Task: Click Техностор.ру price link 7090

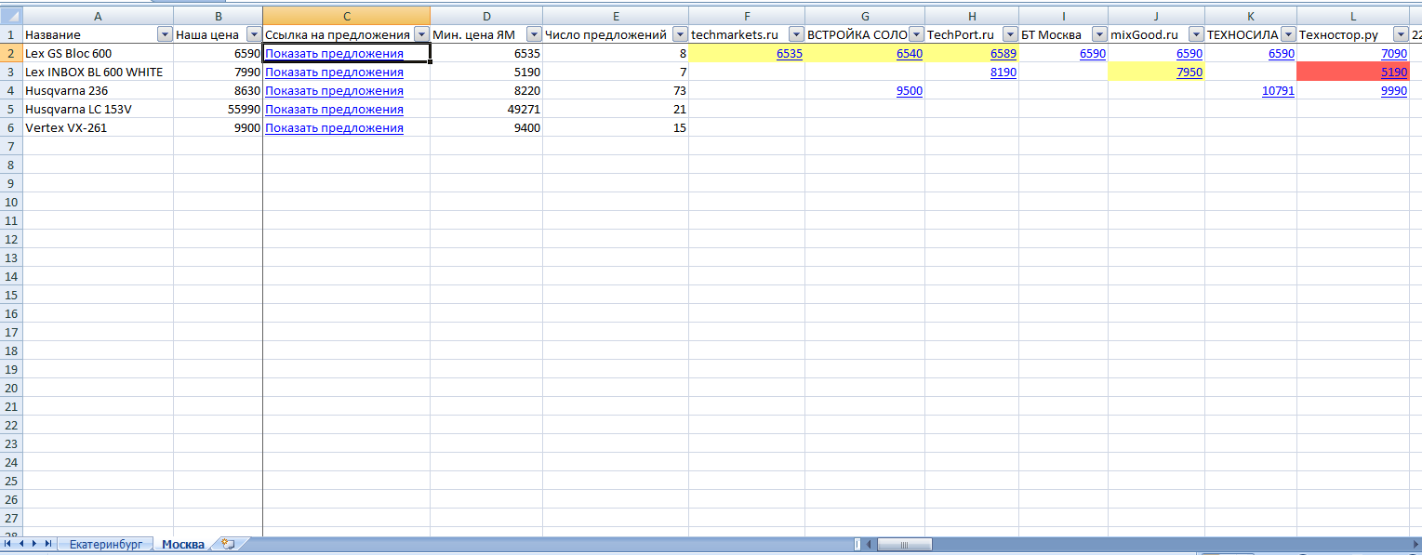Action: click(x=1394, y=54)
